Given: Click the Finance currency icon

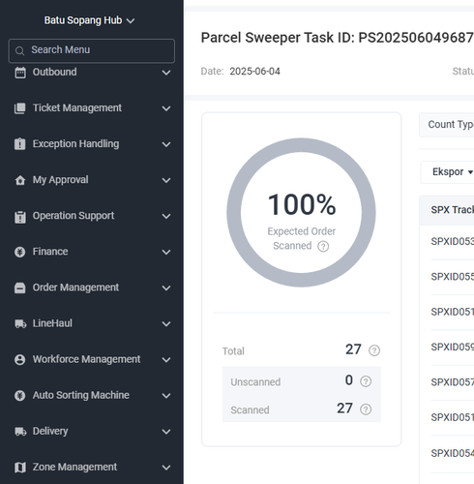Looking at the screenshot, I should (x=20, y=252).
